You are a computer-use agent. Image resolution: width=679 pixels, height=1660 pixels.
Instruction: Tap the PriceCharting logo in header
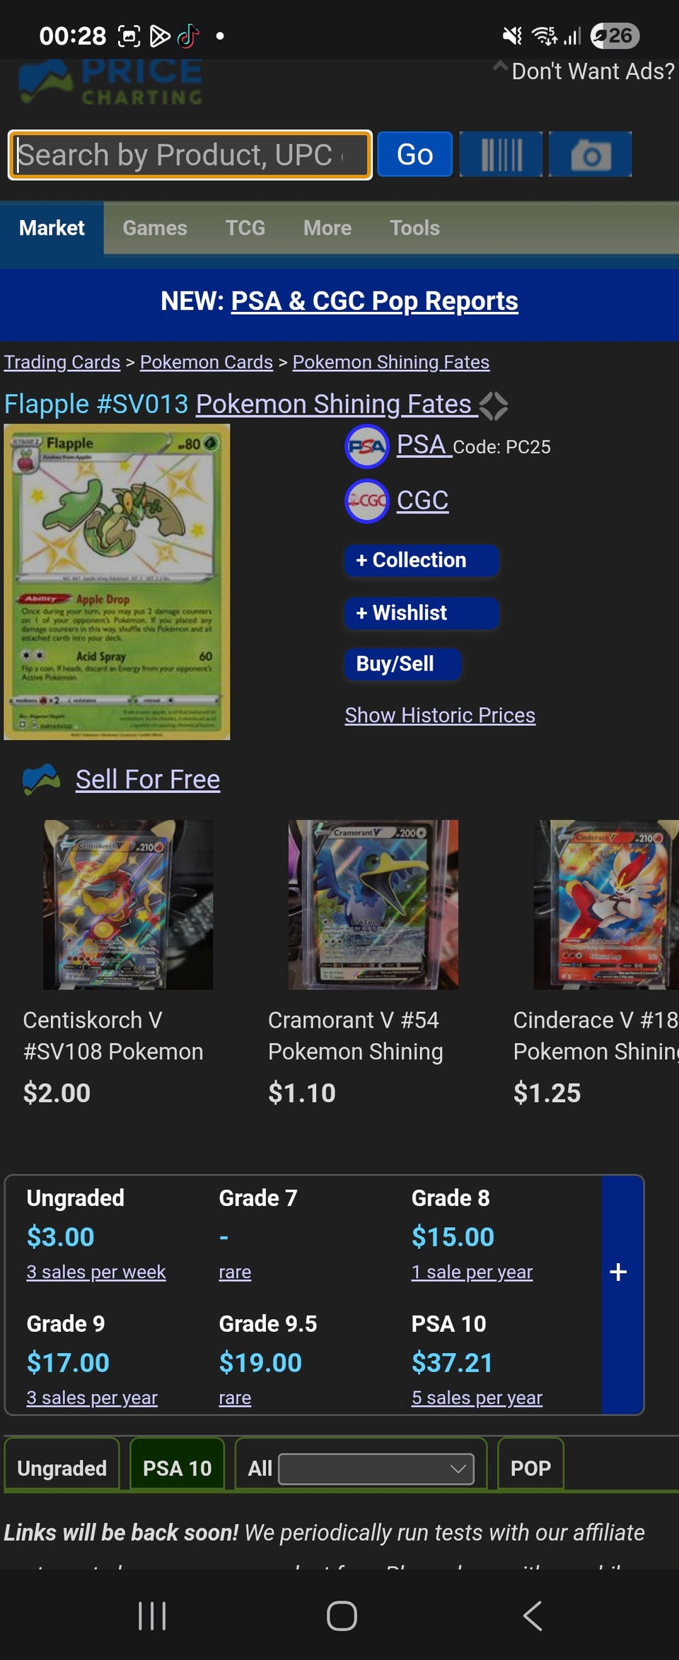pyautogui.click(x=110, y=81)
